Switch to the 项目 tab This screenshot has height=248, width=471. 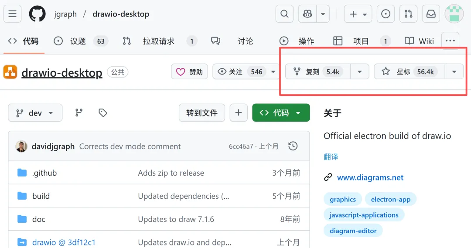pyautogui.click(x=362, y=41)
